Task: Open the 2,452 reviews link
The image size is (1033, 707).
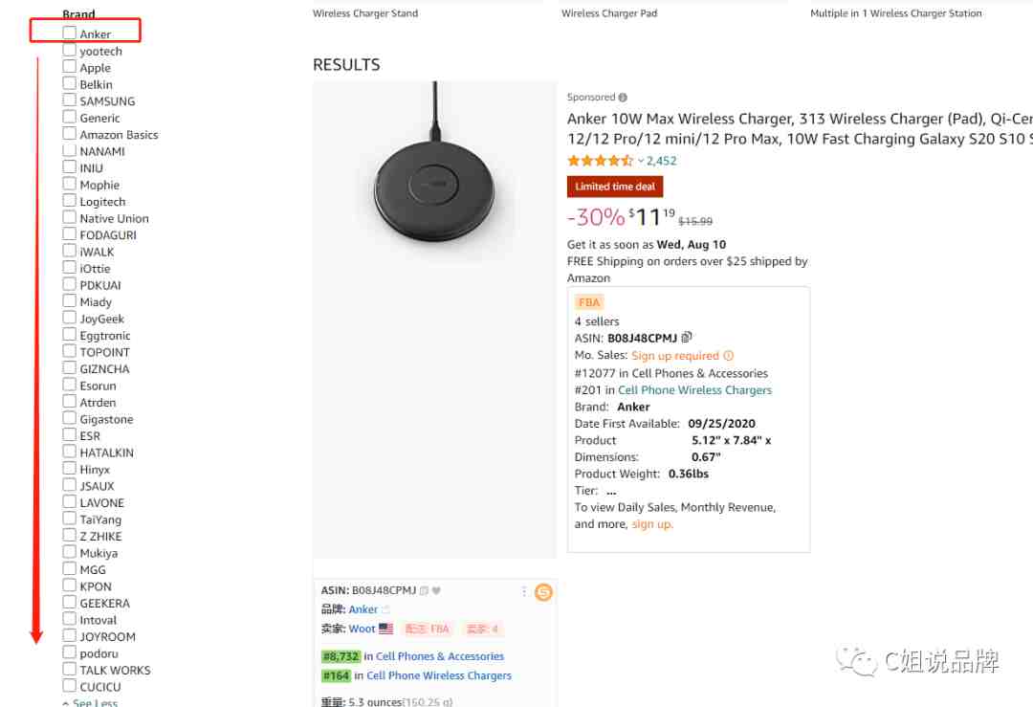Action: 662,161
